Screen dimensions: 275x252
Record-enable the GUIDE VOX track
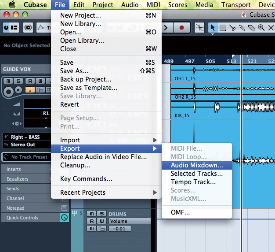8,92
